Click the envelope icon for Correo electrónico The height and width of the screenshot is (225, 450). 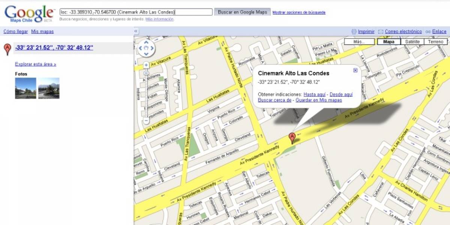[x=381, y=32]
